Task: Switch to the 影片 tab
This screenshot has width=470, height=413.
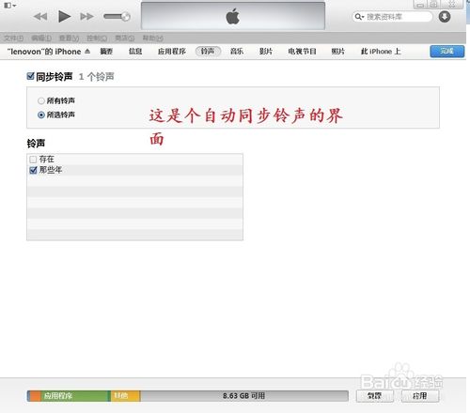Action: 266,52
